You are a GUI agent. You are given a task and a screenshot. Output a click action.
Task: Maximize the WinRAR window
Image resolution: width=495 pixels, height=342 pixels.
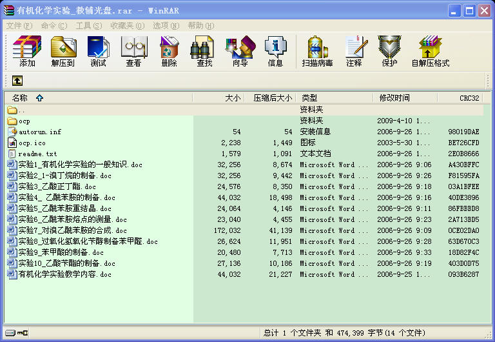tap(469, 11)
